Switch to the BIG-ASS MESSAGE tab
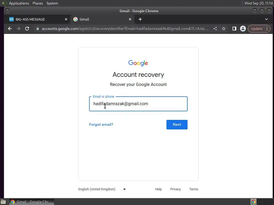Screen dimensions: 274x205 click(x=37, y=19)
